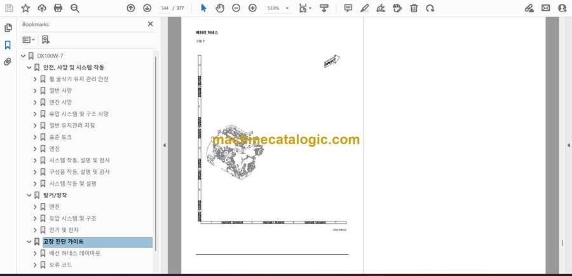Viewport: 572px width, 276px height.
Task: Click the bookmarks panel vertical scrollbar
Action: point(156,153)
